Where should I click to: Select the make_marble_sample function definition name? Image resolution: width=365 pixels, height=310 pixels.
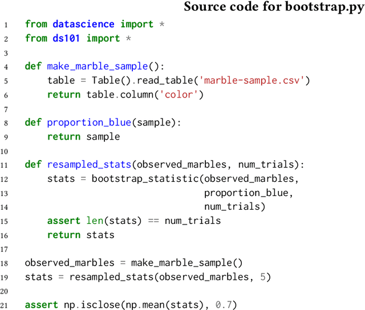97,66
